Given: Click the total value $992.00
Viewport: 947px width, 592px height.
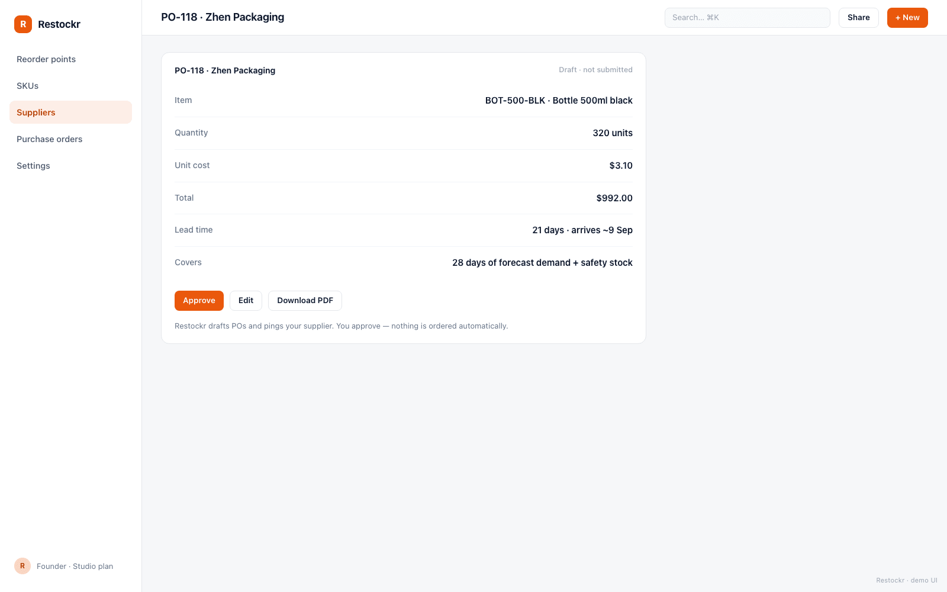Looking at the screenshot, I should click(614, 198).
